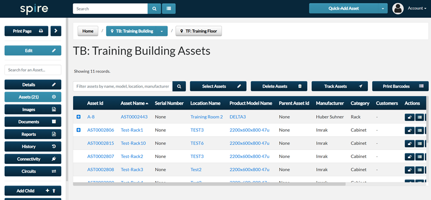Click the Account user avatar icon
This screenshot has width=431, height=200.
[x=398, y=8]
